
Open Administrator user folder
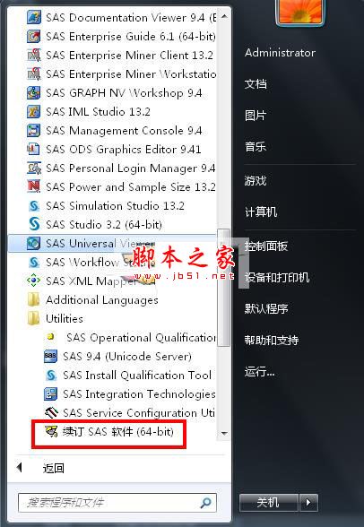pyautogui.click(x=280, y=52)
